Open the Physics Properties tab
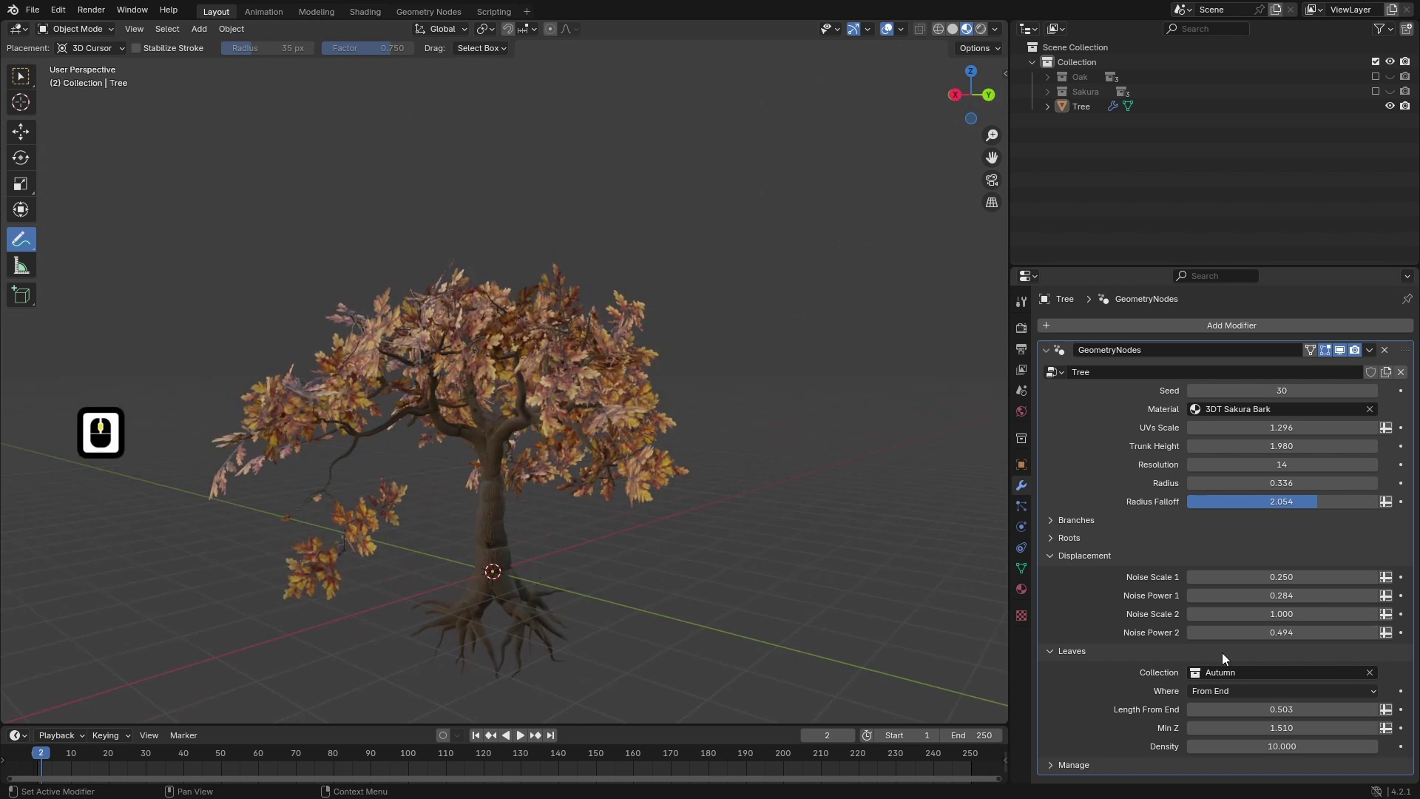Viewport: 1420px width, 799px height. [x=1021, y=527]
